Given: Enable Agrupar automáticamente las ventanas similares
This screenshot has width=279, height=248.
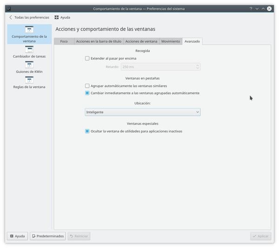Looking at the screenshot, I should click(x=87, y=86).
